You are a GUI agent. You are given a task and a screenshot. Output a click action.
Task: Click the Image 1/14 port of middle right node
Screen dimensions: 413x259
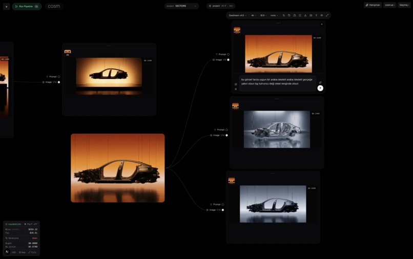pyautogui.click(x=226, y=135)
